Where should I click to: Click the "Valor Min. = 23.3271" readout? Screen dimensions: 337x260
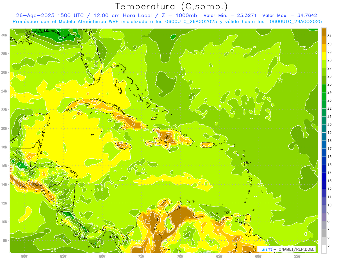(230, 15)
